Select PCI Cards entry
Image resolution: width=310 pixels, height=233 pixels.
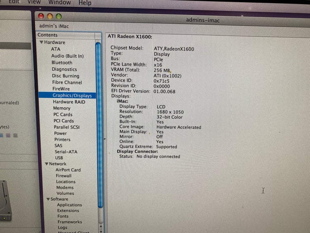click(64, 121)
